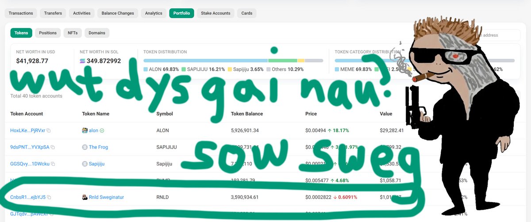Click the net worth in SOL 349.872992

click(x=104, y=61)
